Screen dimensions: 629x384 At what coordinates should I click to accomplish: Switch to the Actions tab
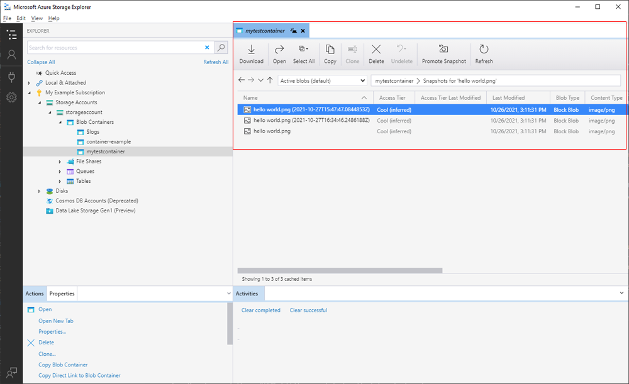tap(35, 293)
